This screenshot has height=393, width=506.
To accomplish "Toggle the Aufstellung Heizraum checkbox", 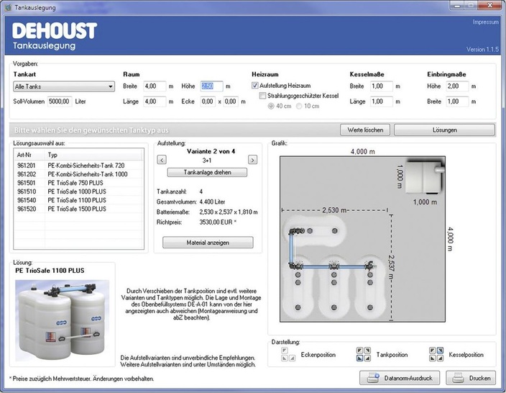I will [x=255, y=86].
